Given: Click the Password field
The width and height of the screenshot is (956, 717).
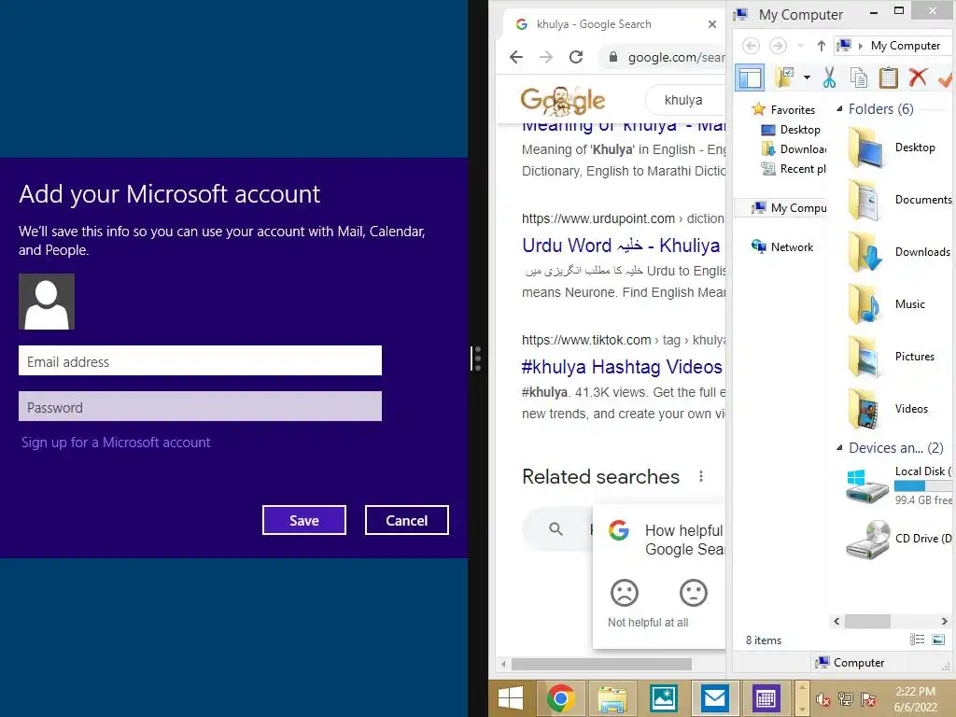Looking at the screenshot, I should (200, 407).
